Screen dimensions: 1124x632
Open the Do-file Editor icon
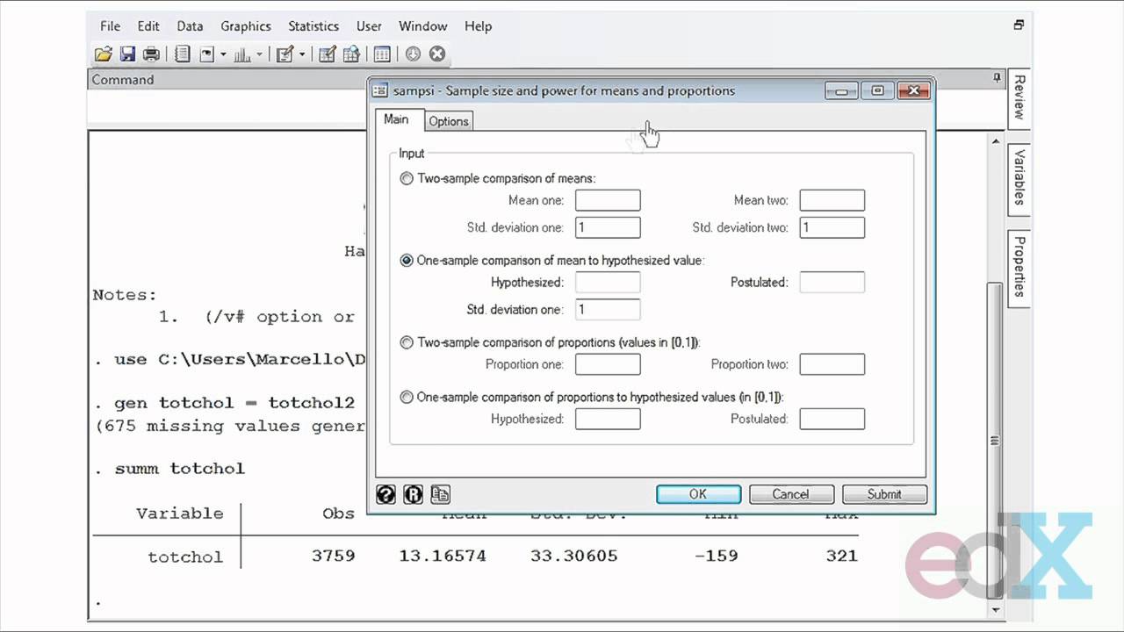point(285,54)
